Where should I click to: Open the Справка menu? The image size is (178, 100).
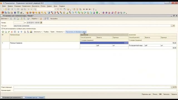pos(62,6)
